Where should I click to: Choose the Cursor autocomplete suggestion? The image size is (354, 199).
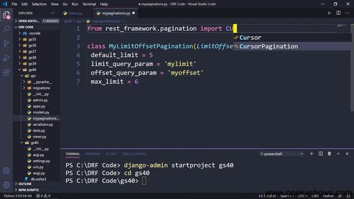[x=293, y=38]
